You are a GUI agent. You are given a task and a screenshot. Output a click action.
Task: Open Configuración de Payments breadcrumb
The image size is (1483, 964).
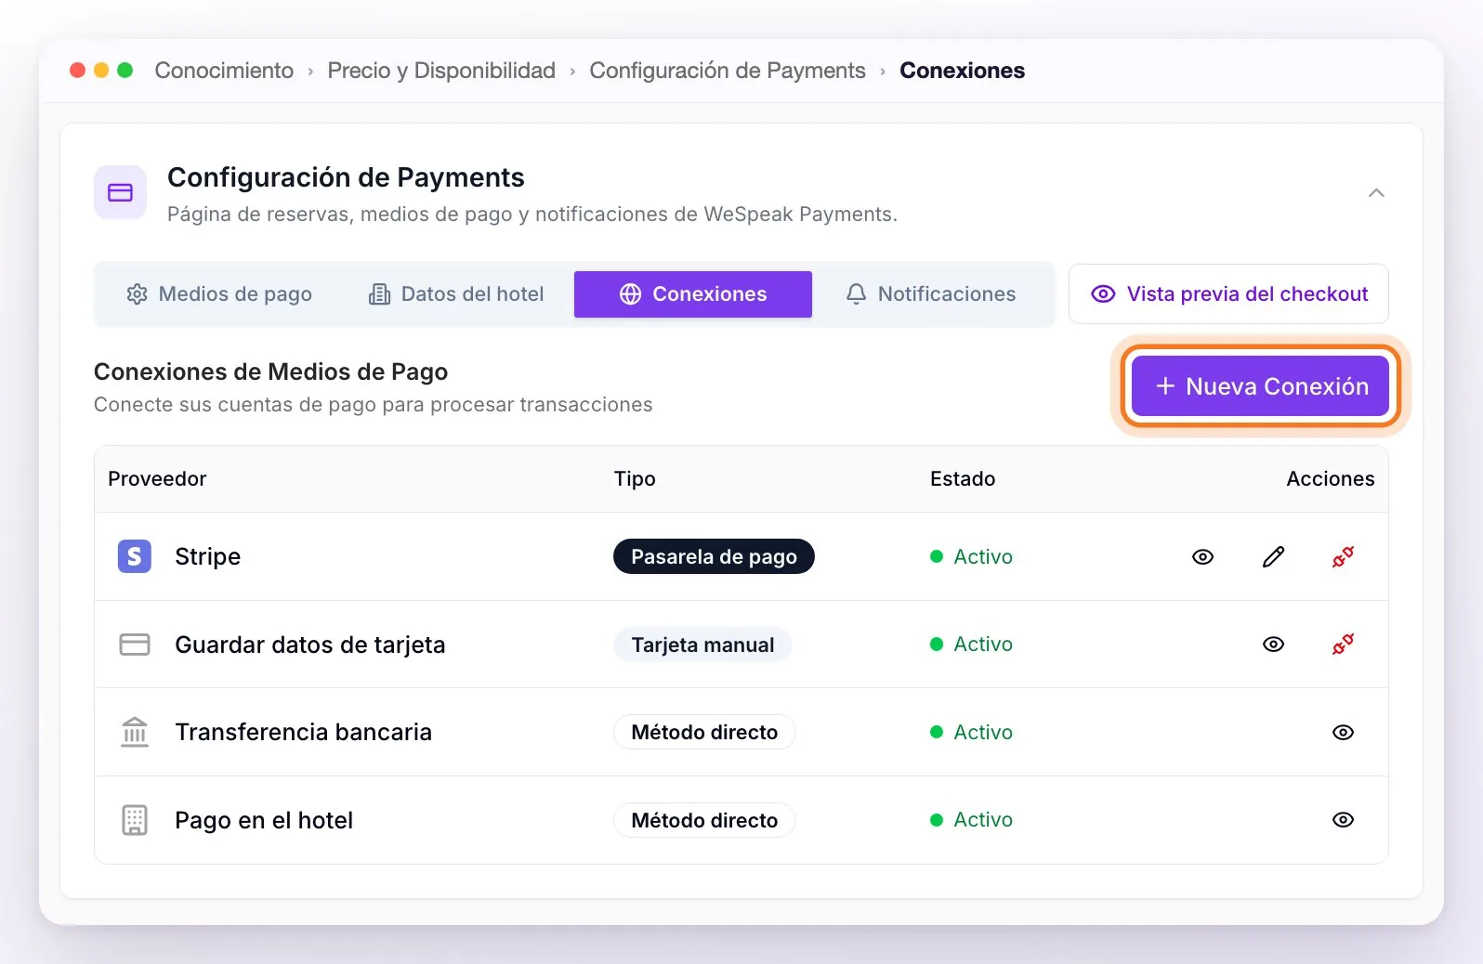click(x=728, y=71)
